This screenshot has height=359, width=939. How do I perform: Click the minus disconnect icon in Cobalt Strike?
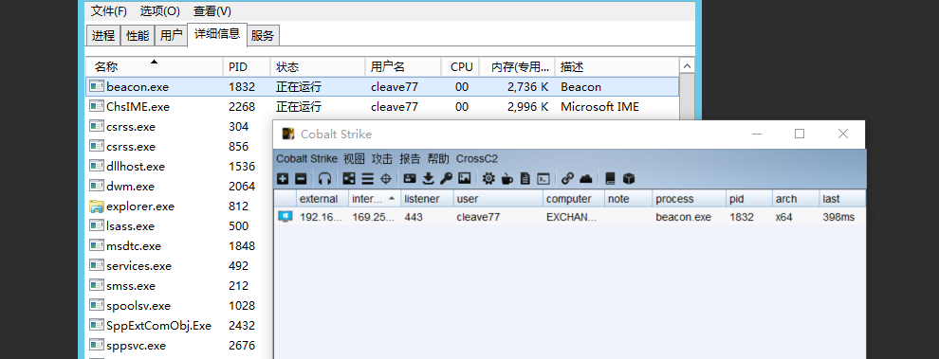pyautogui.click(x=302, y=178)
